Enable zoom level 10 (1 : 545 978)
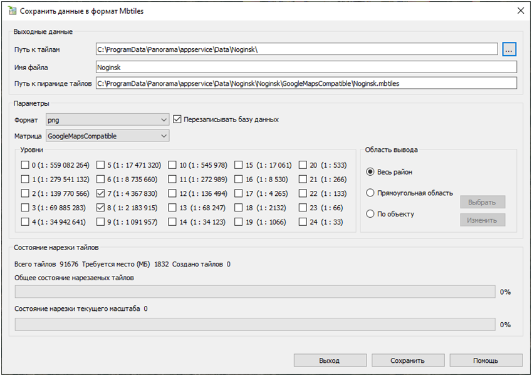The height and width of the screenshot is (376, 532). (172, 165)
